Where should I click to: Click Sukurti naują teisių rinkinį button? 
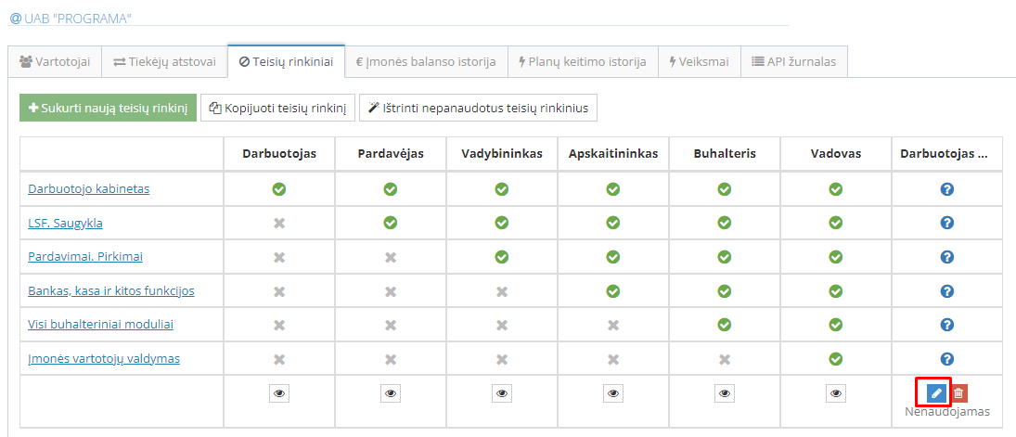pyautogui.click(x=108, y=109)
